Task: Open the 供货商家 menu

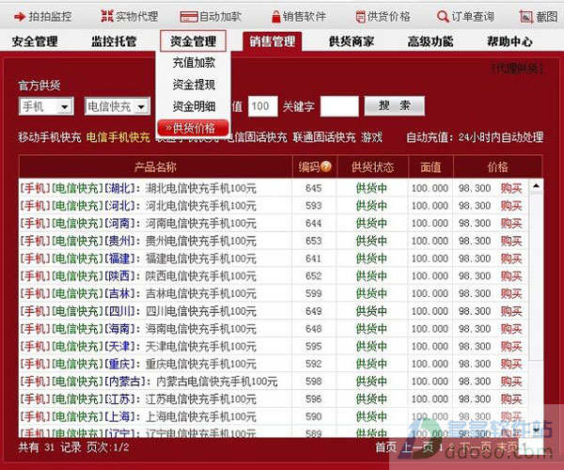Action: point(352,41)
